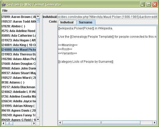159x127 pixels.
Task: Click the list scroll up arrow
Action: 38,16
